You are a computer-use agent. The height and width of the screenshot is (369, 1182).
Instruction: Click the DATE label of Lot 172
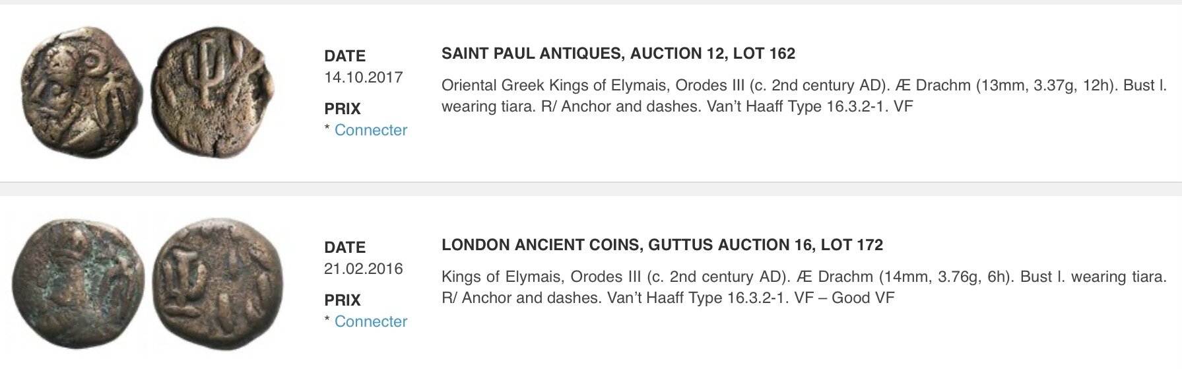[345, 248]
